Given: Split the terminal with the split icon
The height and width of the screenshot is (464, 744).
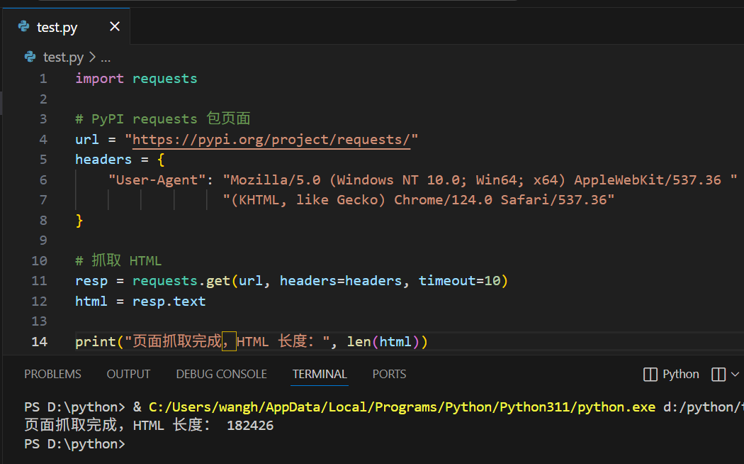Looking at the screenshot, I should pos(718,374).
